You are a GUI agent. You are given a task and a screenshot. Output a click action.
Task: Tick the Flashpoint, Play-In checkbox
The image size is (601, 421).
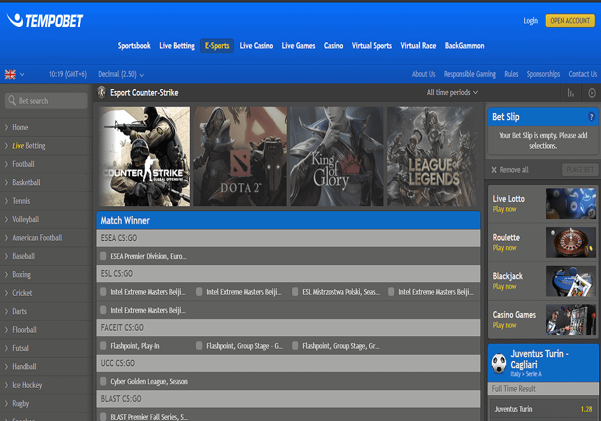tap(103, 346)
